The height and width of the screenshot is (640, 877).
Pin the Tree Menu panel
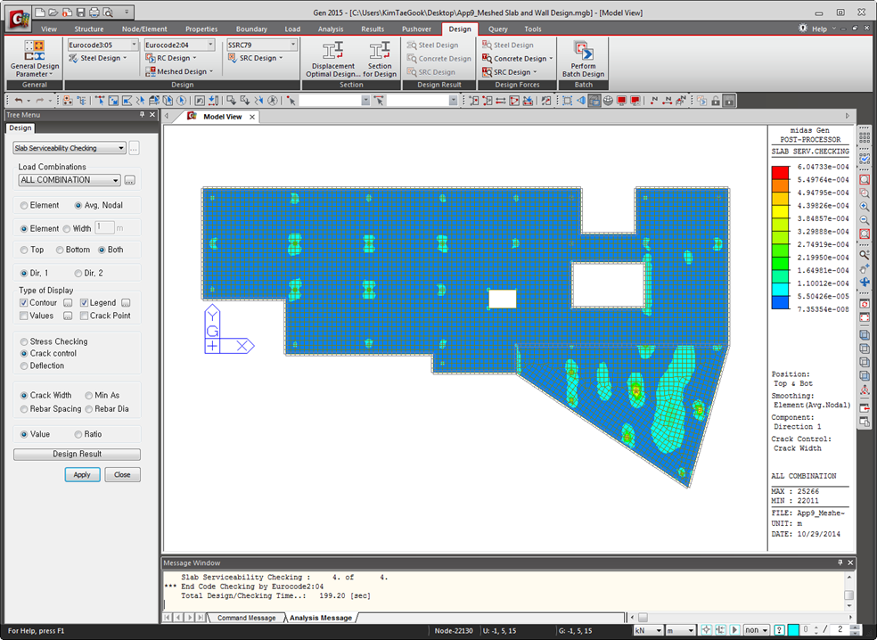coord(142,115)
